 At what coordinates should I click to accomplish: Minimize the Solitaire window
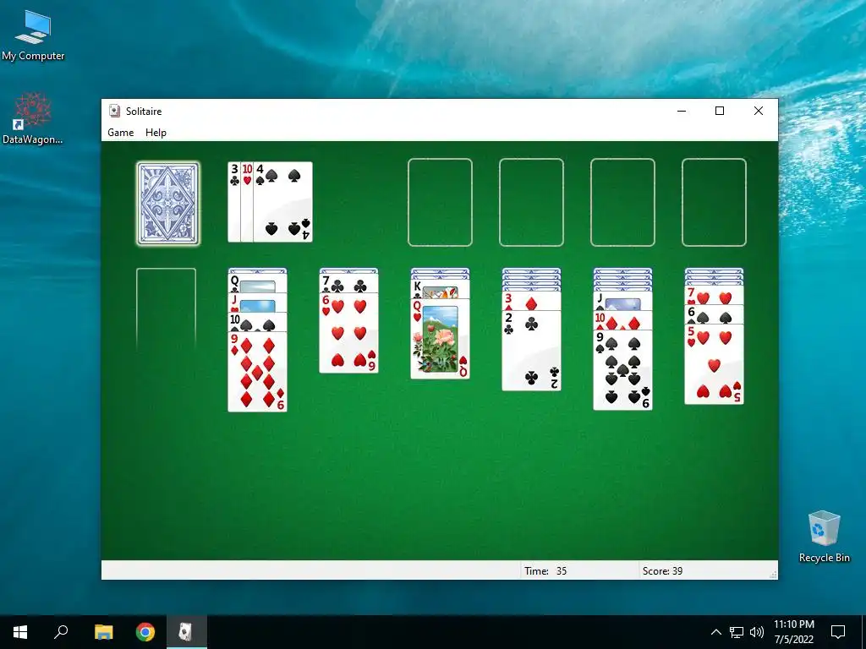click(x=682, y=111)
